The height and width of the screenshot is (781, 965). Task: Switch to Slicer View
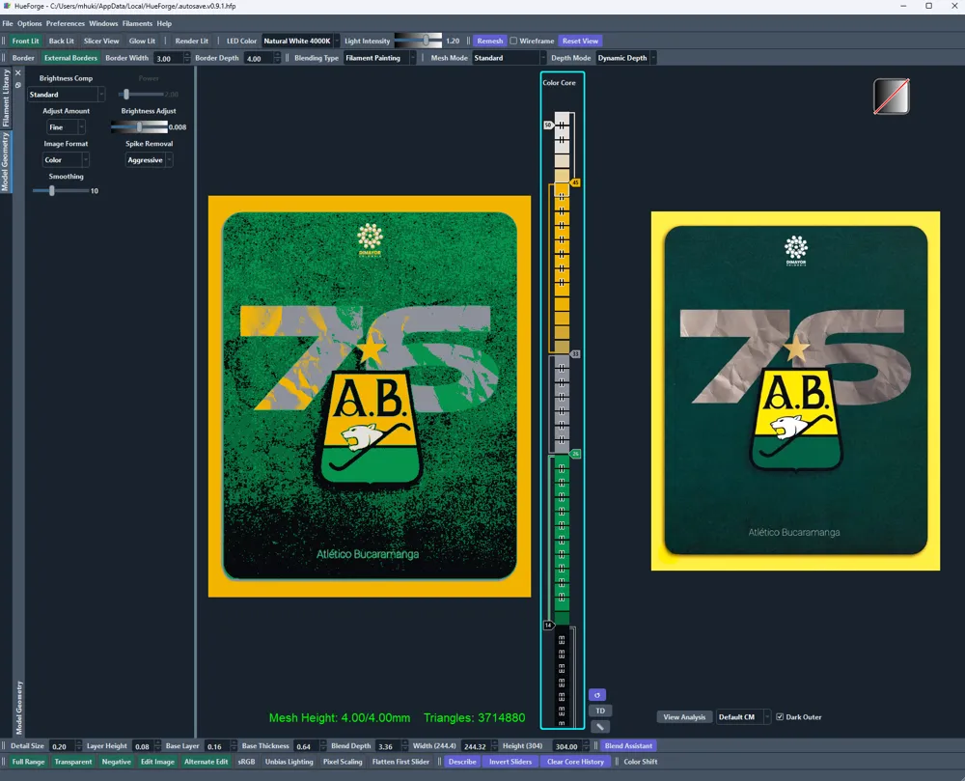pyautogui.click(x=101, y=41)
